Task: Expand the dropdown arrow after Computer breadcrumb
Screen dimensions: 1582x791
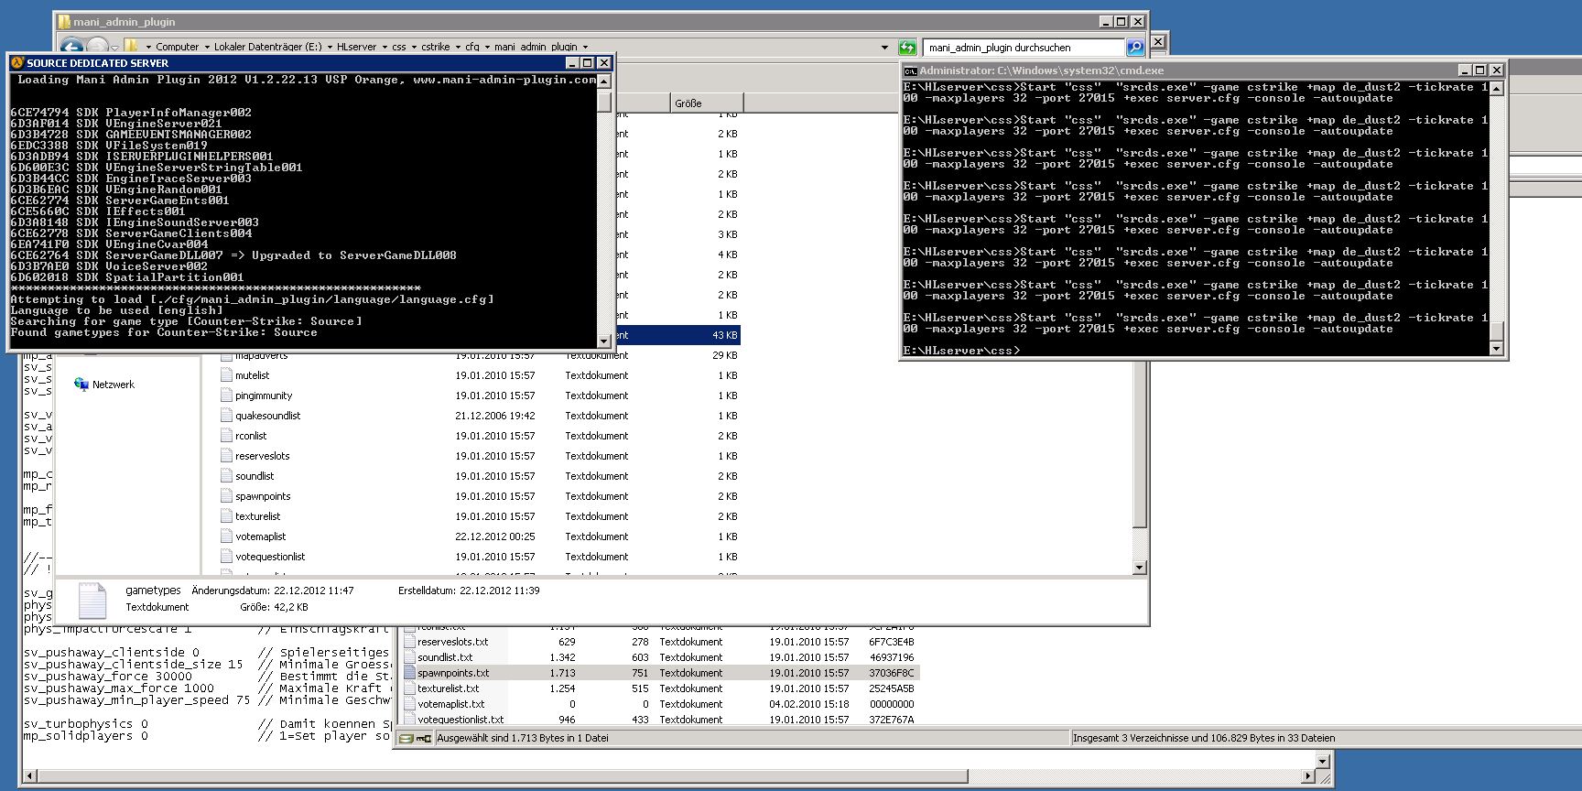Action: click(207, 47)
